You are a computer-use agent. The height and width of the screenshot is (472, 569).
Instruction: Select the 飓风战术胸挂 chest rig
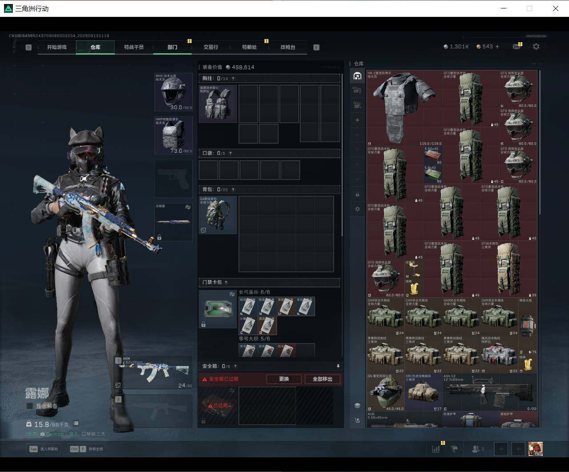point(500,355)
